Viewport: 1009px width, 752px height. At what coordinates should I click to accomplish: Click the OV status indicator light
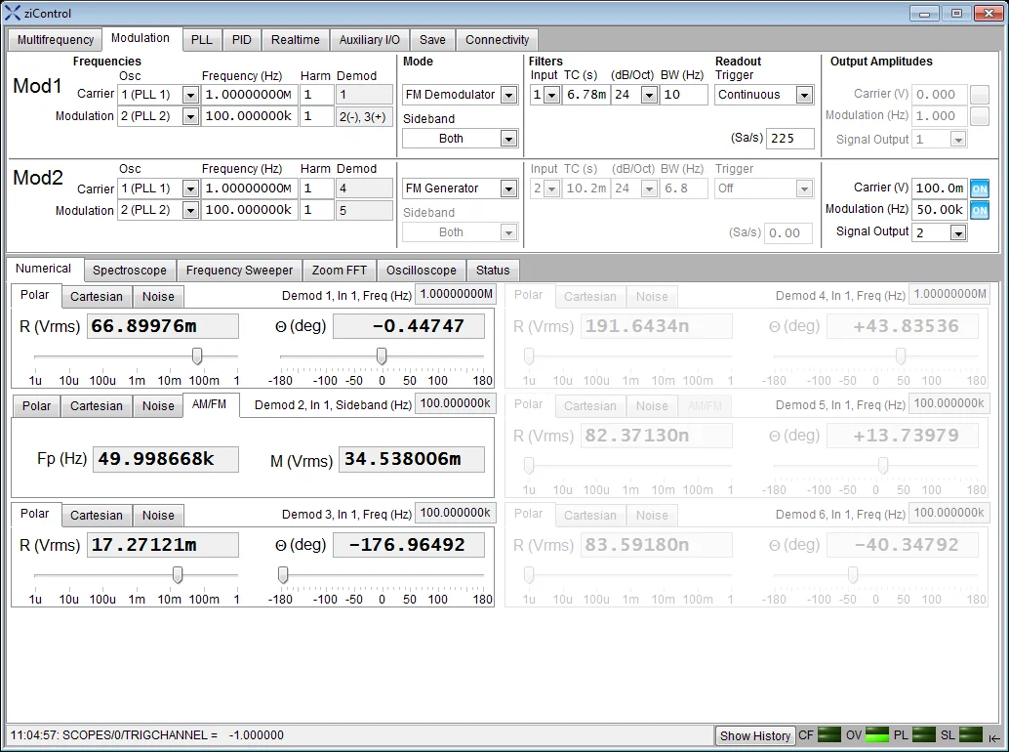[875, 734]
